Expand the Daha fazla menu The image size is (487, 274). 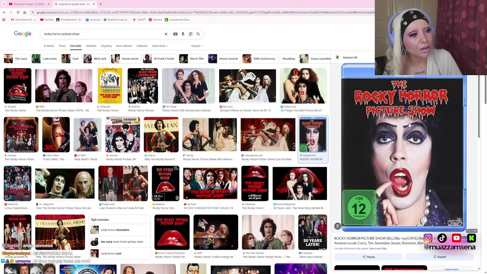click(160, 46)
